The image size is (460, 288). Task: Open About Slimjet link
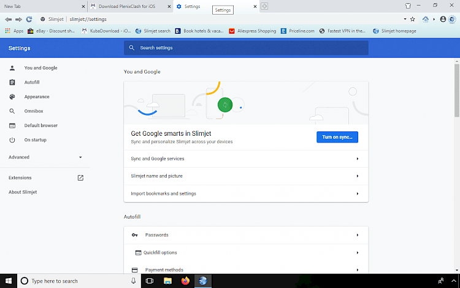pos(23,192)
